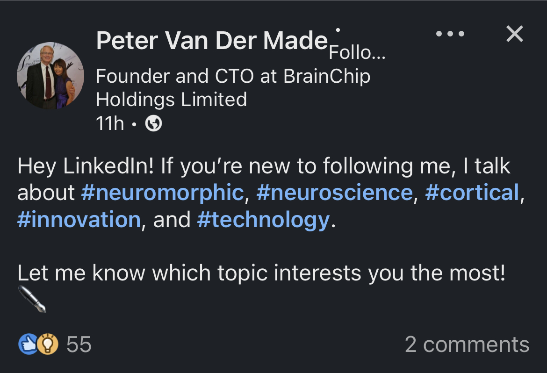Click the lightbulb insightful reaction icon
The height and width of the screenshot is (373, 547).
tap(47, 345)
